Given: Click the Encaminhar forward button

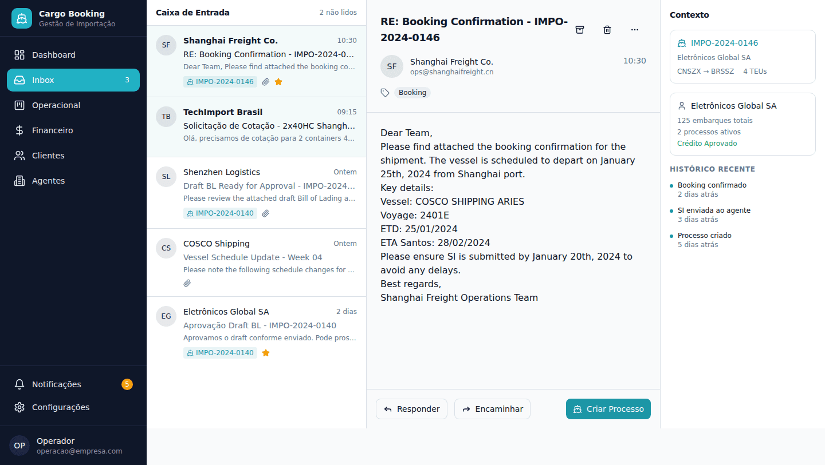Looking at the screenshot, I should [x=493, y=409].
